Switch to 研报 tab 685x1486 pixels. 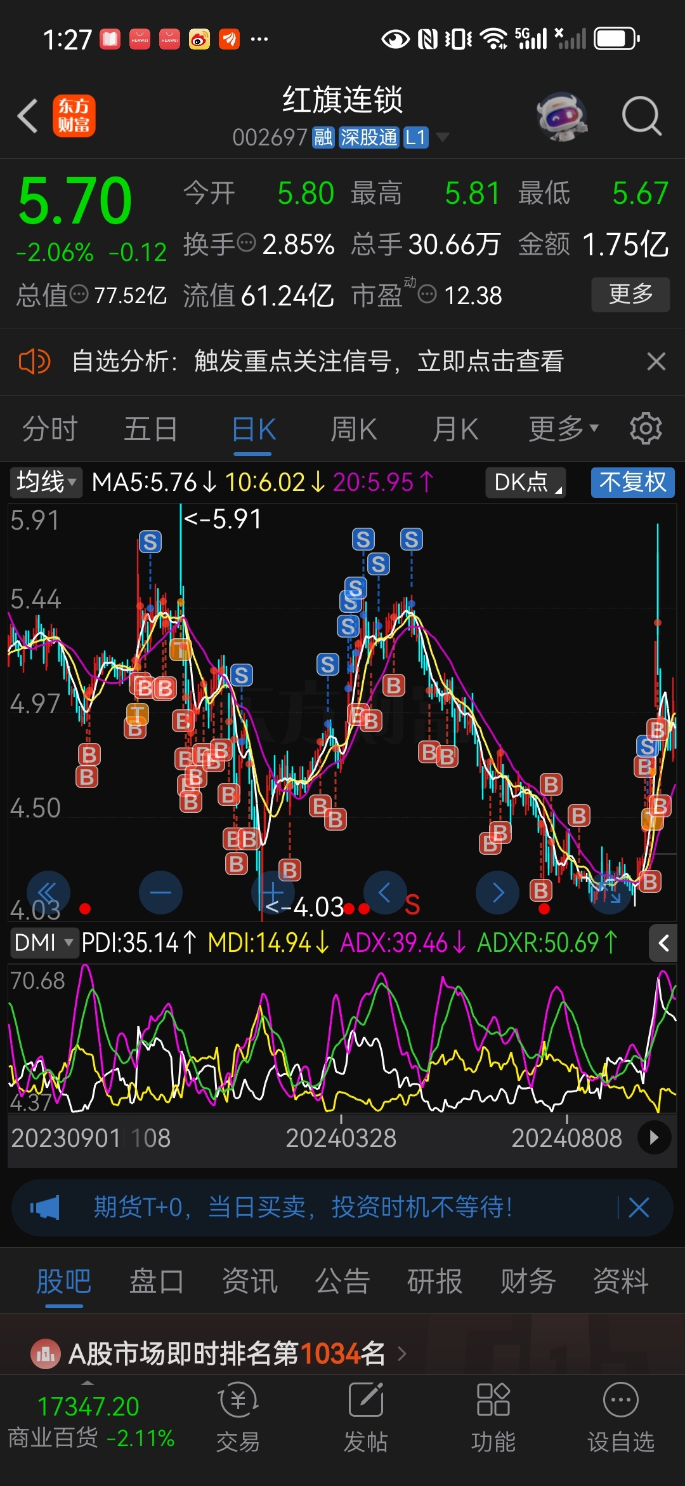click(434, 1282)
